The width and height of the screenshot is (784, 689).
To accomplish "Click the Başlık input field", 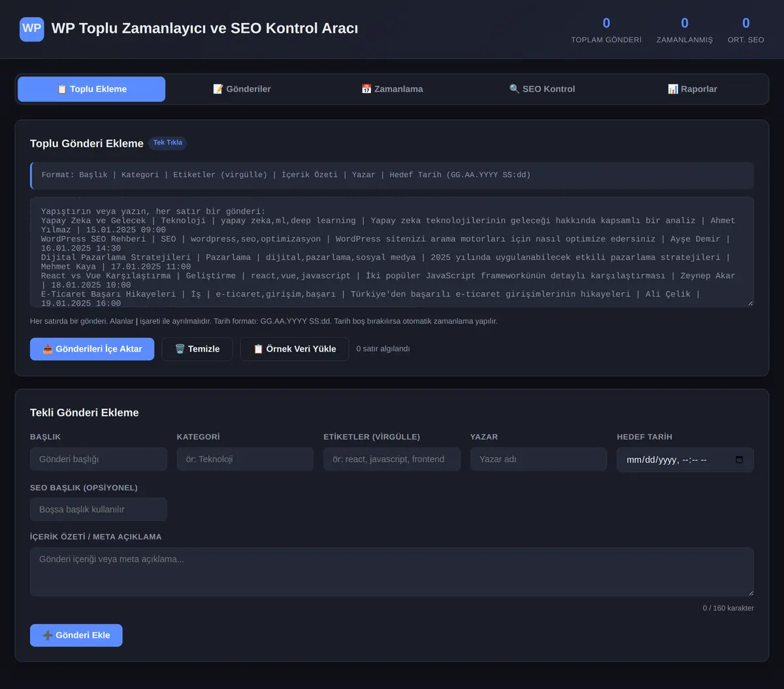I will click(x=99, y=459).
